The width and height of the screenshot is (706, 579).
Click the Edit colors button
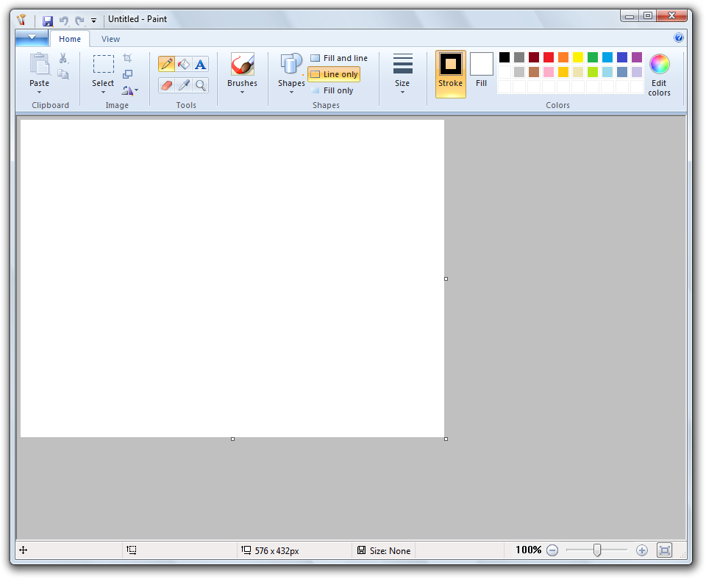(x=659, y=75)
